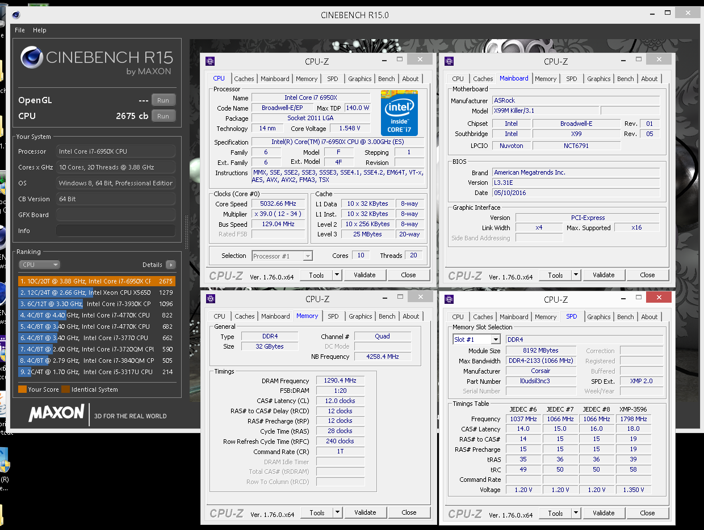Select ranking entry i7-6950X with 2675 score

click(97, 281)
